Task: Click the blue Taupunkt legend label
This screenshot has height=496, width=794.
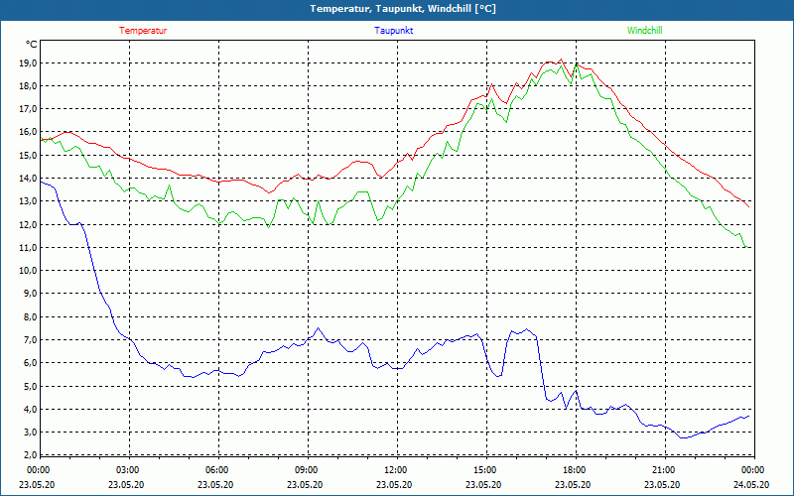Action: click(x=394, y=31)
